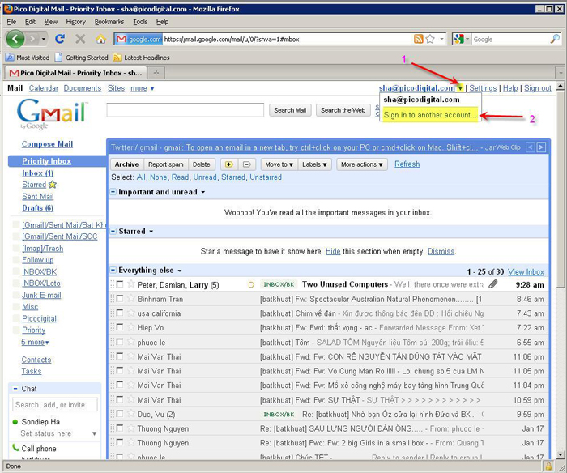This screenshot has height=473, width=567.
Task: Mark as important with the plus marker button
Action: click(229, 164)
